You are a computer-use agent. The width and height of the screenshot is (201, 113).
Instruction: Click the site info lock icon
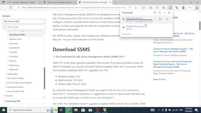19,8
